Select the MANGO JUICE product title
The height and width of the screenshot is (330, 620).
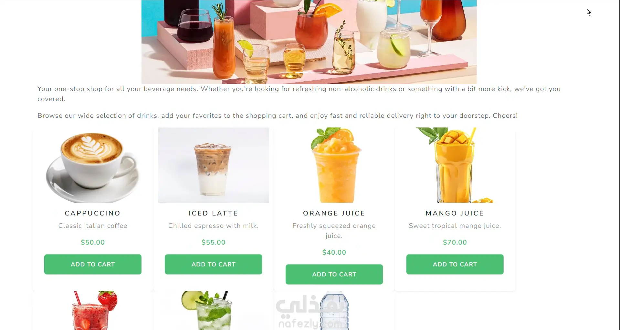455,213
